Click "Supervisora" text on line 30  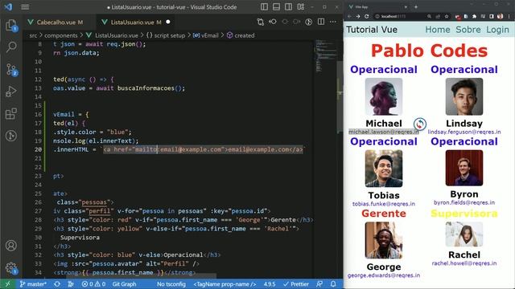80,238
